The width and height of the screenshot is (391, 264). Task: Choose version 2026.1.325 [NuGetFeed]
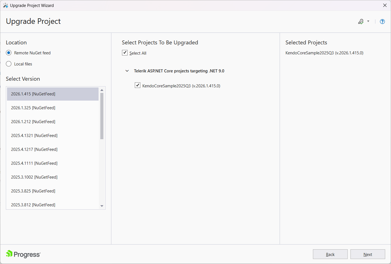click(53, 108)
